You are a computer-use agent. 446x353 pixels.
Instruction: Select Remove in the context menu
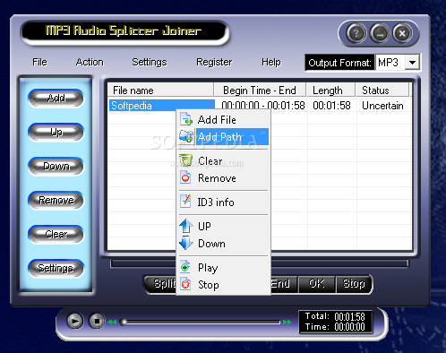tap(224, 178)
